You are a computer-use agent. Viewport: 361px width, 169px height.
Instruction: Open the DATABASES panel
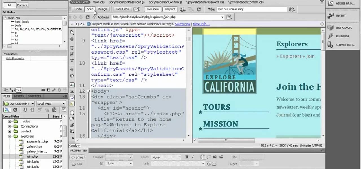click(344, 28)
